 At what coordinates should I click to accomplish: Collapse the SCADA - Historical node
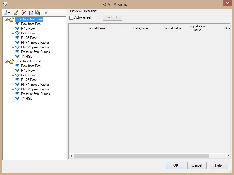click(x=6, y=61)
